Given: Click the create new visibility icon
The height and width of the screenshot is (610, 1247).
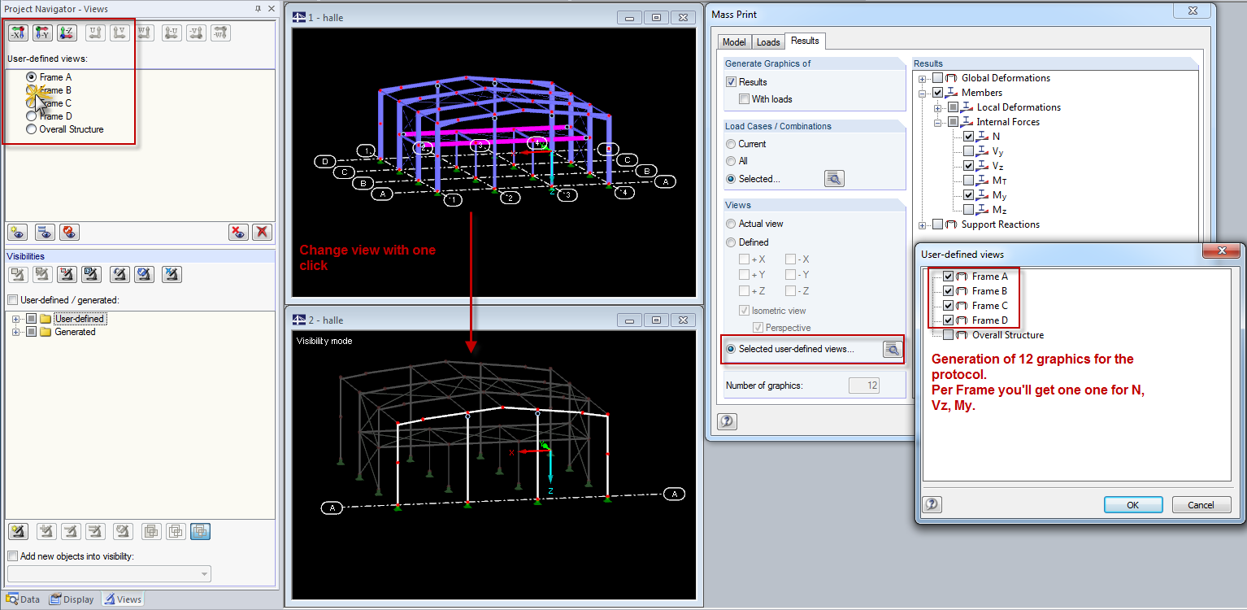Looking at the screenshot, I should point(18,532).
